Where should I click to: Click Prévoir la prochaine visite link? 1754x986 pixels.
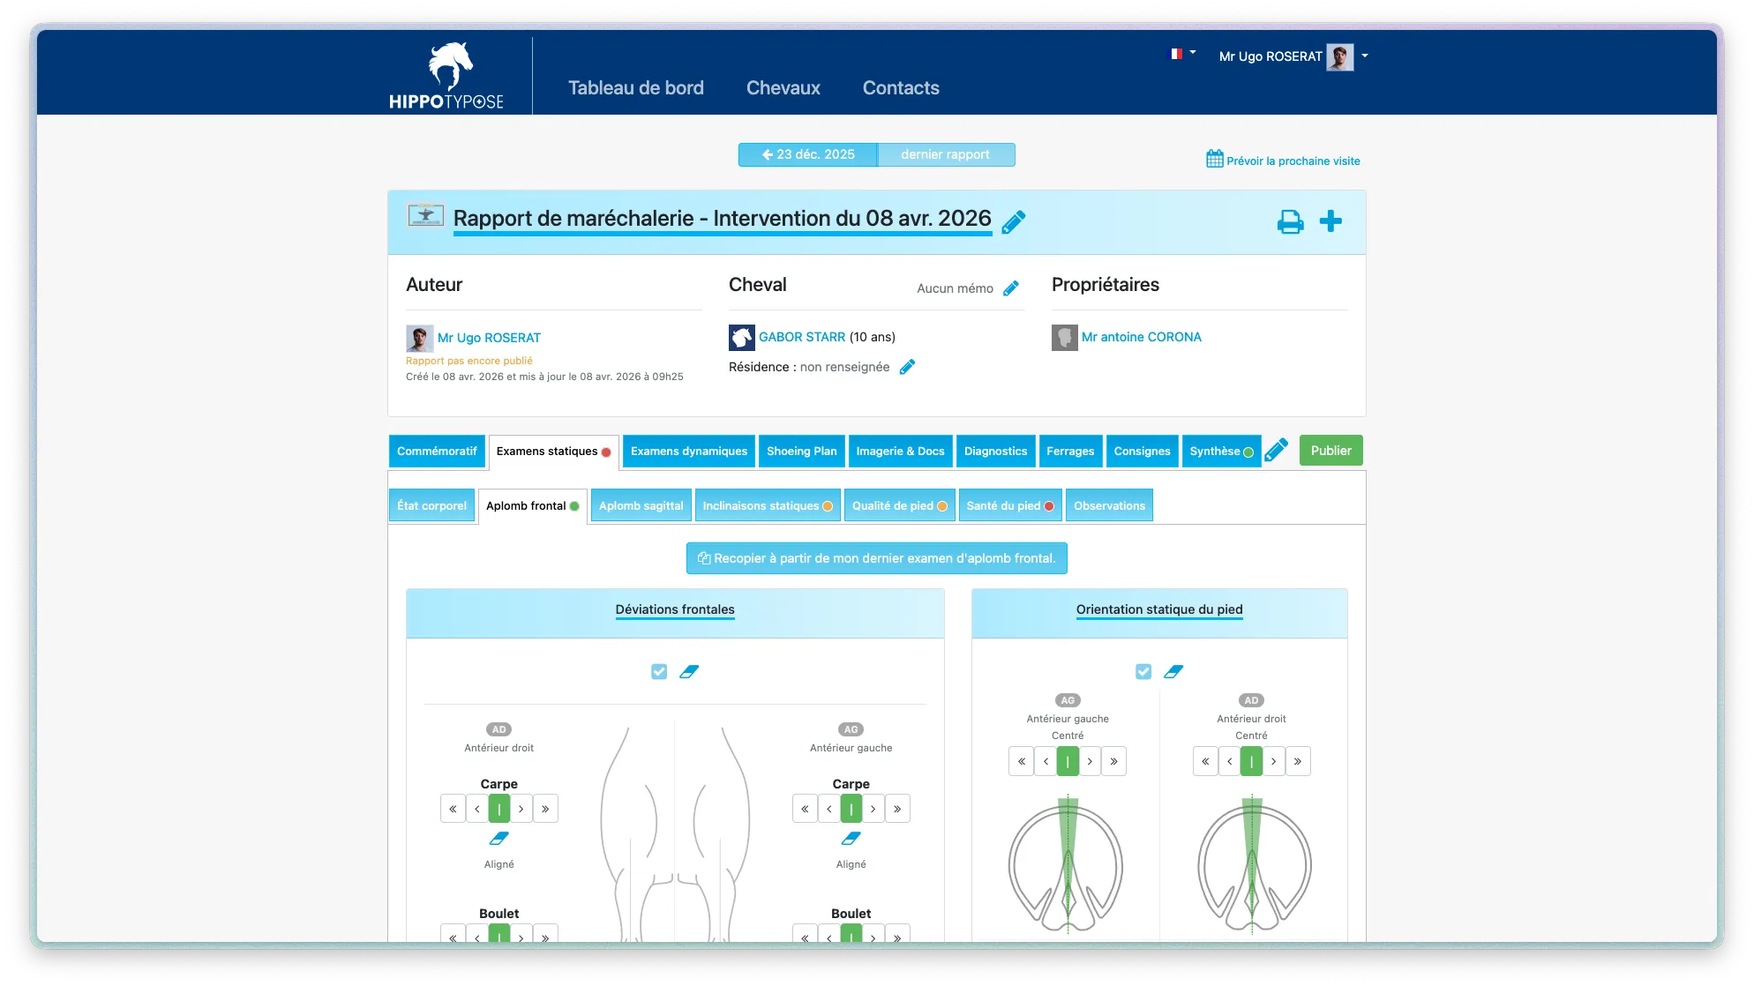click(x=1283, y=161)
